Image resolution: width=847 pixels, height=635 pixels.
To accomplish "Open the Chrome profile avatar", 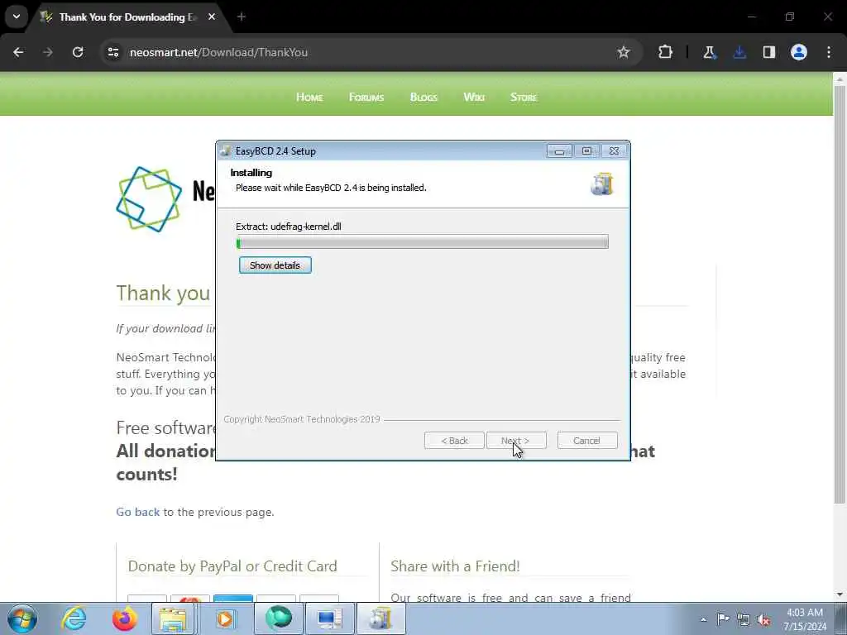I will point(799,52).
